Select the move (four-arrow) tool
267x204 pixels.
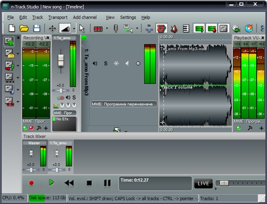(52, 28)
